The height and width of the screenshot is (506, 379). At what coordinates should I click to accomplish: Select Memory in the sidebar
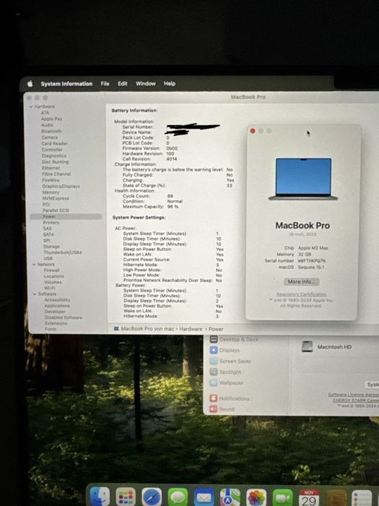(x=51, y=192)
